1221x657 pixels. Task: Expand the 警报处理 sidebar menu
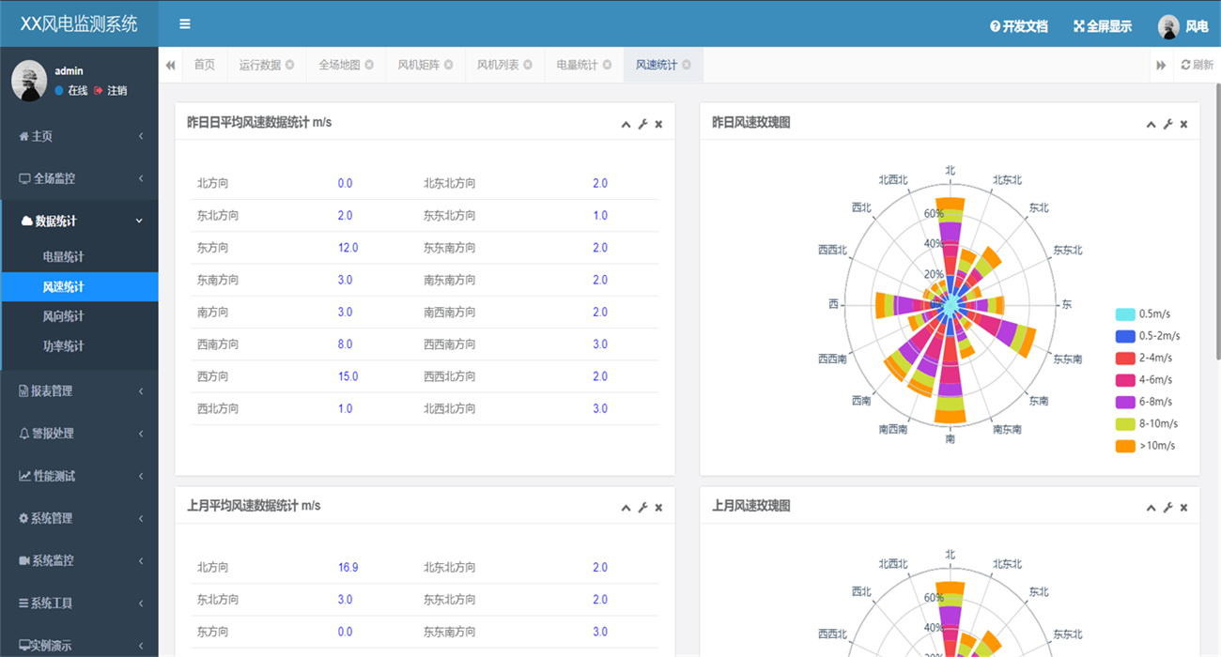pos(79,434)
